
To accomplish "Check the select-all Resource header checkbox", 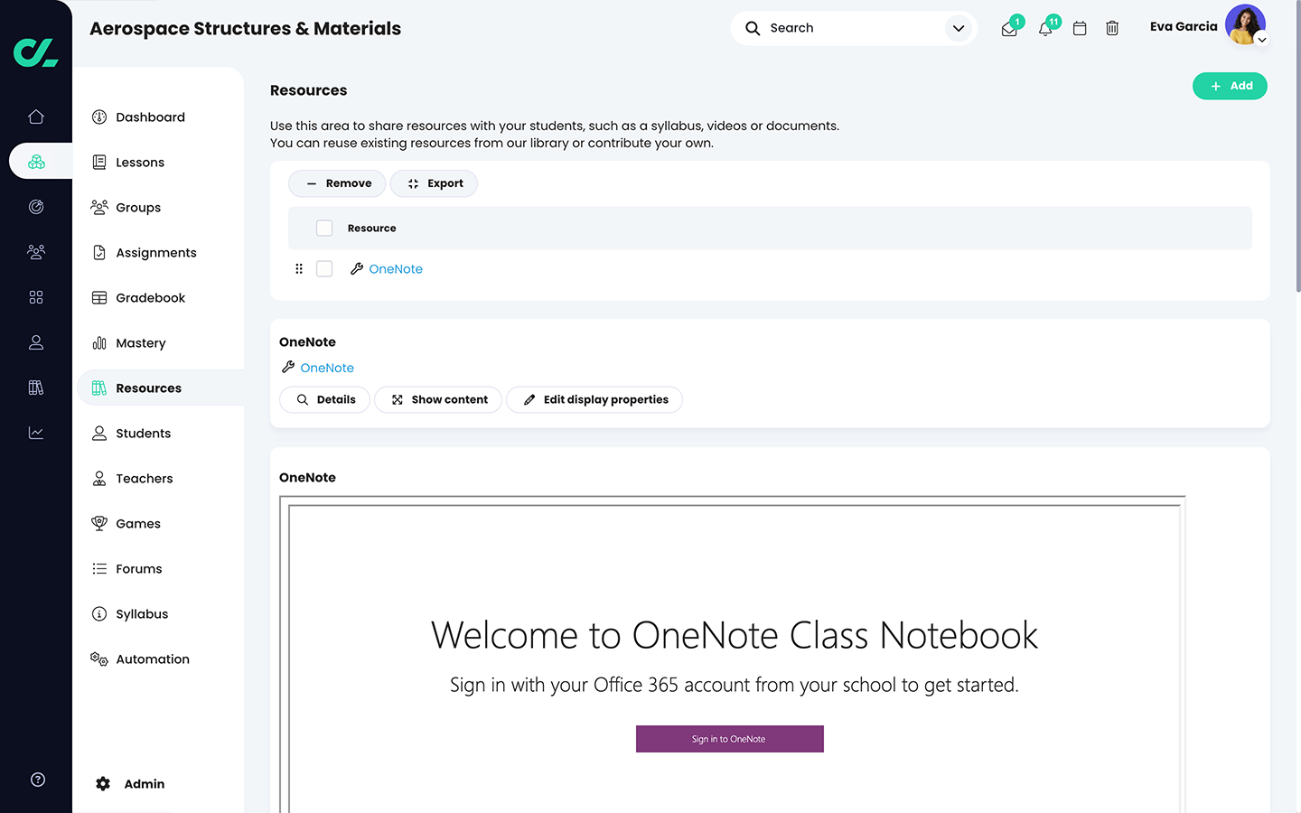I will [x=324, y=229].
